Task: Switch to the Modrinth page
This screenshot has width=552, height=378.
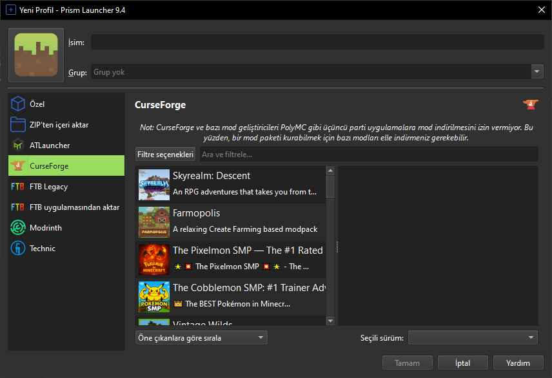Action: click(66, 228)
